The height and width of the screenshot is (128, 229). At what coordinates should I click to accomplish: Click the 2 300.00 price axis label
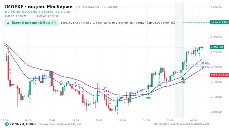[216, 37]
